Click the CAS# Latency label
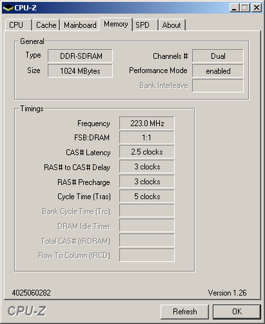Image resolution: width=265 pixels, height=324 pixels. pos(88,153)
